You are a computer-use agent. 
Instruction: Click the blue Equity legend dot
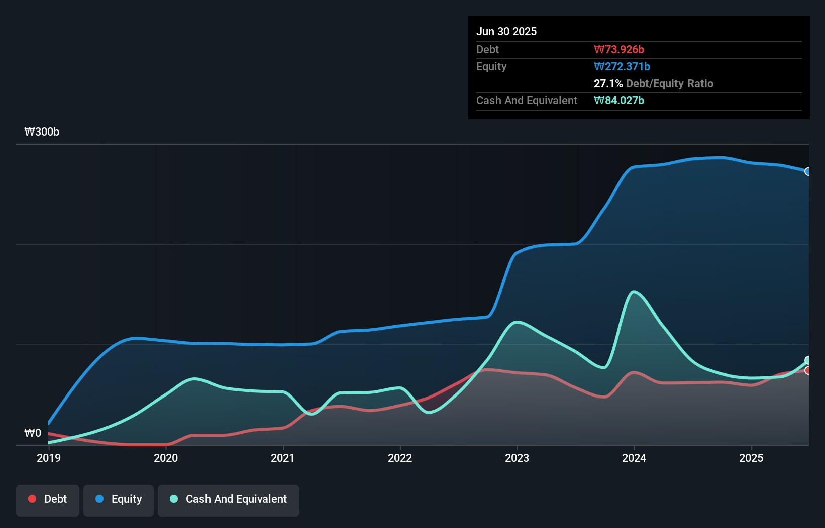[99, 499]
